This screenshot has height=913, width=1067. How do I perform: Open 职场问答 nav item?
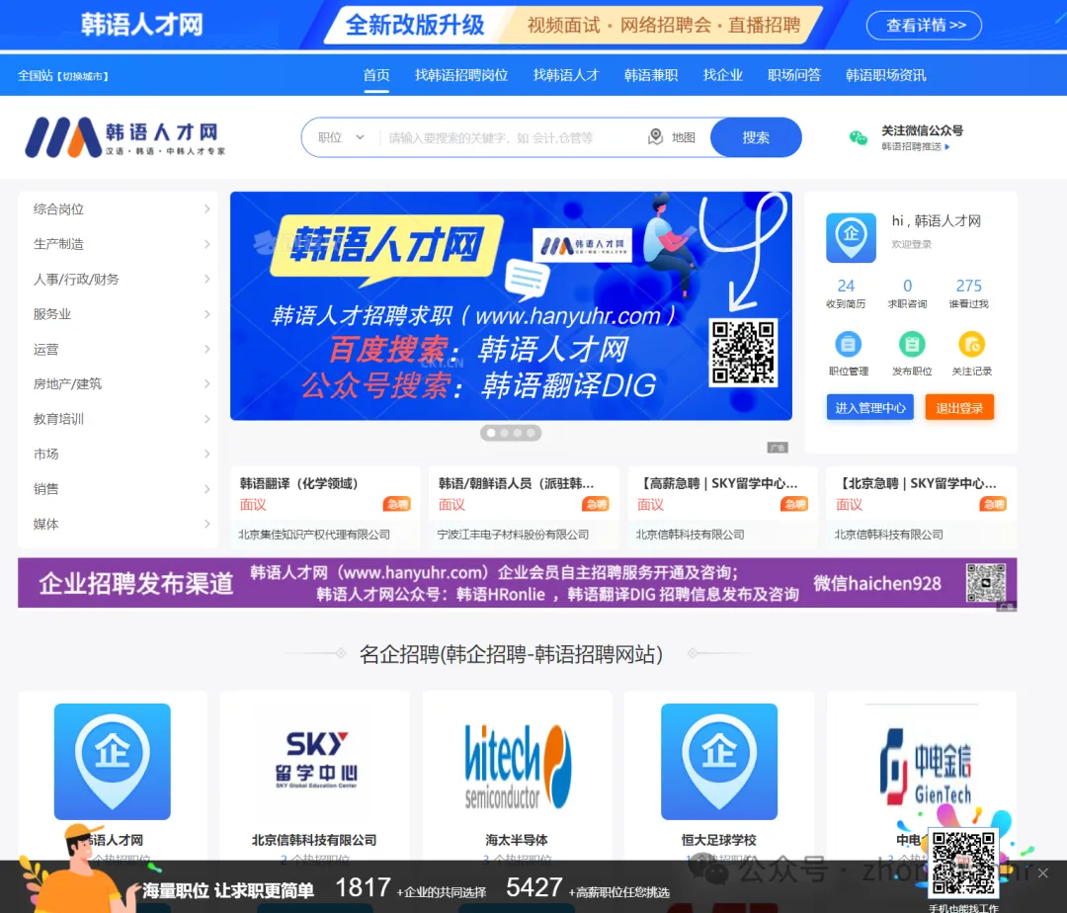(794, 75)
